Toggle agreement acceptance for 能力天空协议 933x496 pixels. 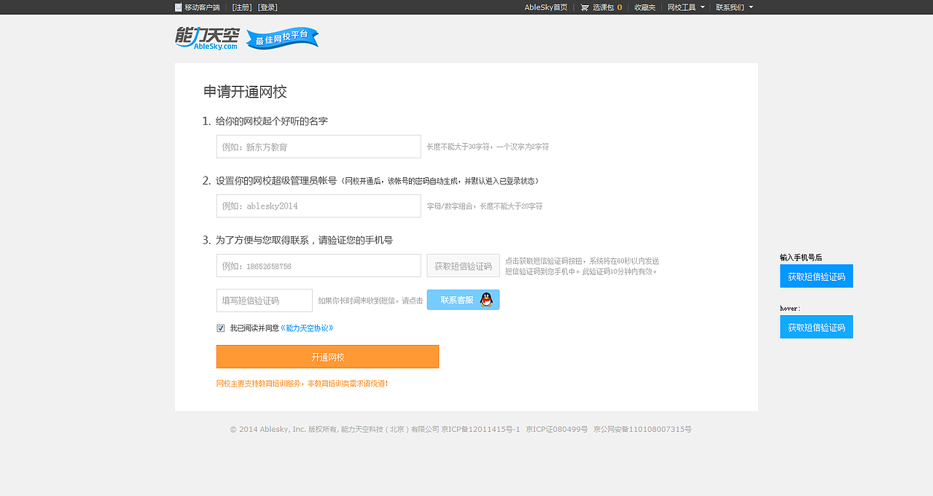(220, 328)
